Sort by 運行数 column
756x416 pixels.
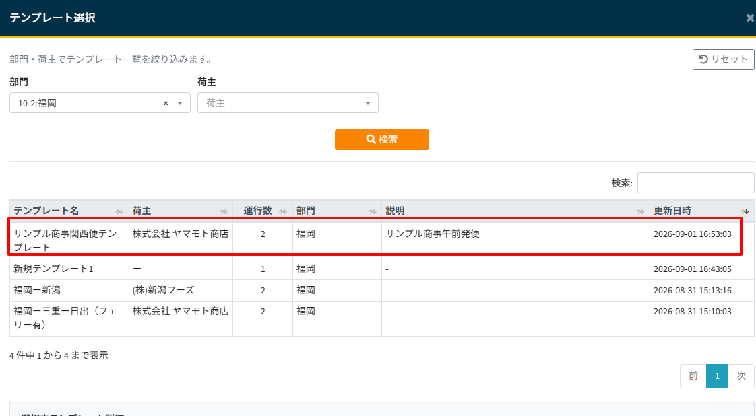pyautogui.click(x=263, y=211)
